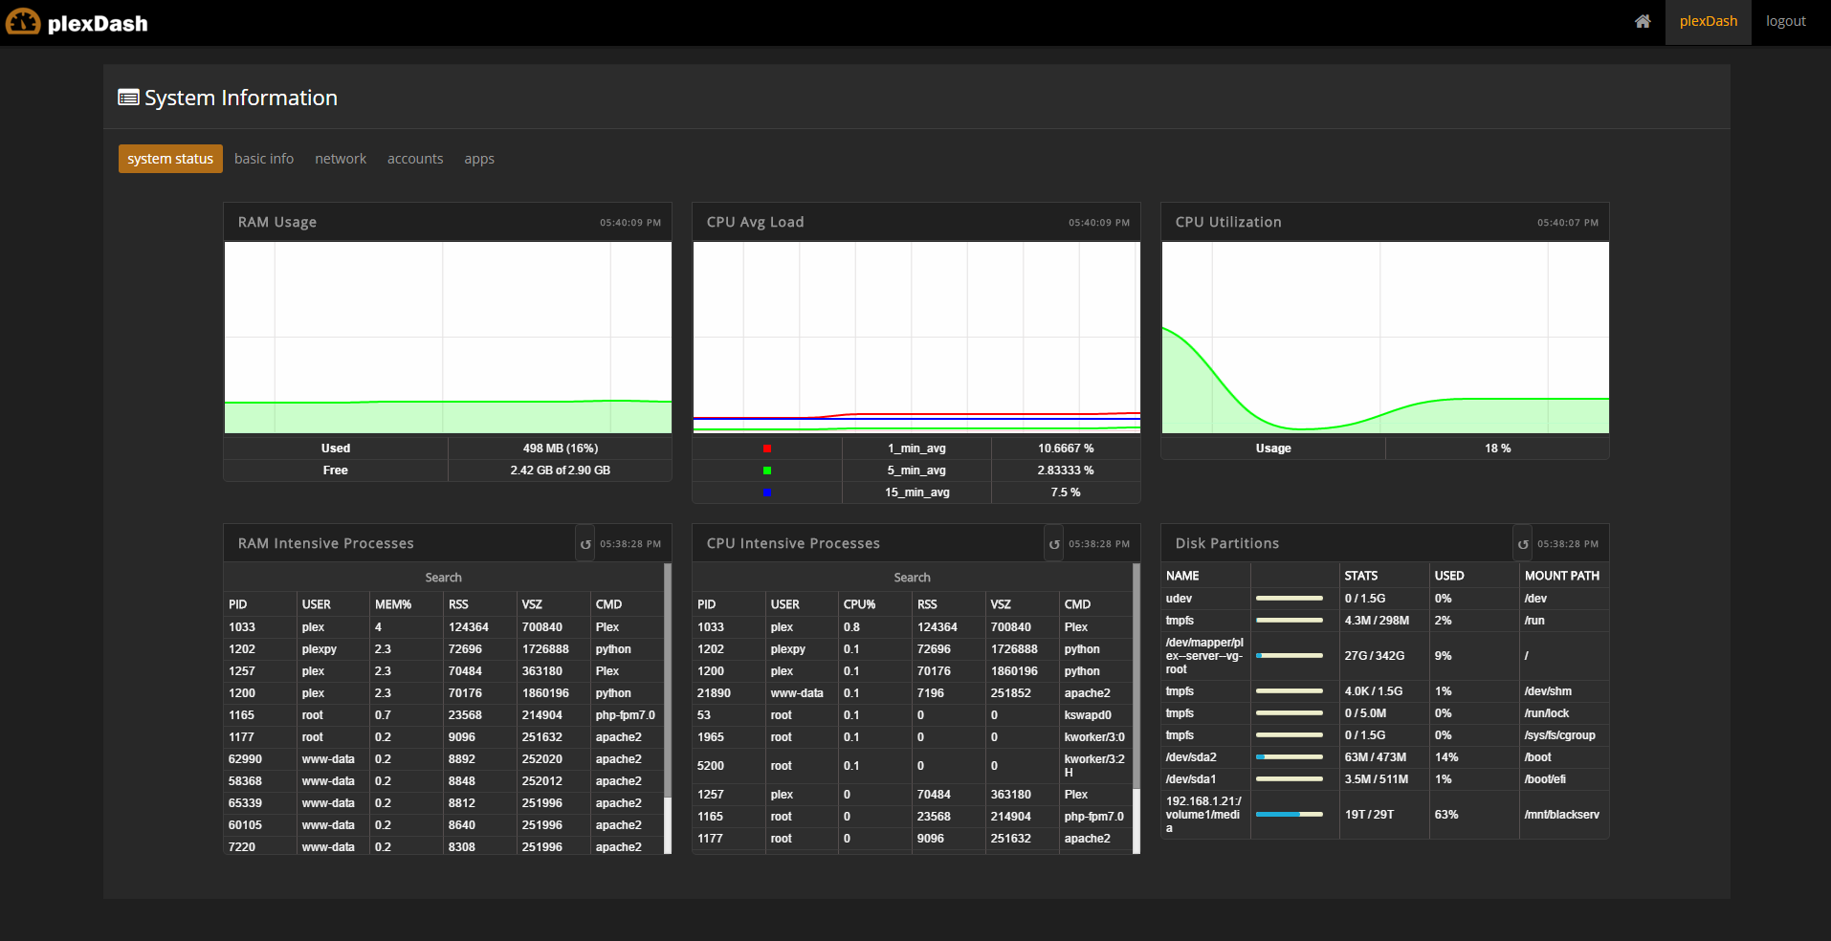
Task: Click the plexDash item in the top menu
Action: pos(1708,21)
